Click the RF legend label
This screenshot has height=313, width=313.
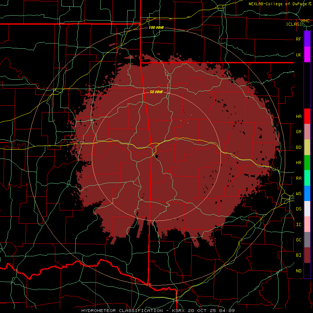click(298, 39)
